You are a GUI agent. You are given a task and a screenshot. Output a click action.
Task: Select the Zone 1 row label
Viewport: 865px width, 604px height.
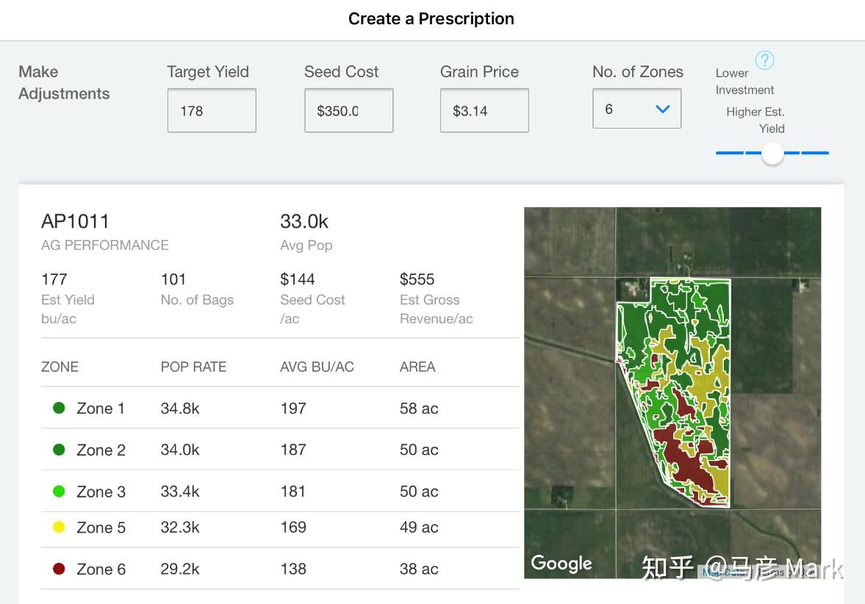(x=101, y=409)
